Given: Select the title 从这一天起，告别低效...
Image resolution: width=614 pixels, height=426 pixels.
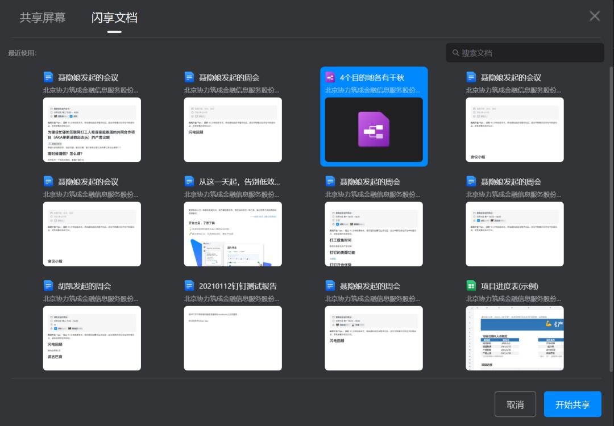Looking at the screenshot, I should coord(239,182).
